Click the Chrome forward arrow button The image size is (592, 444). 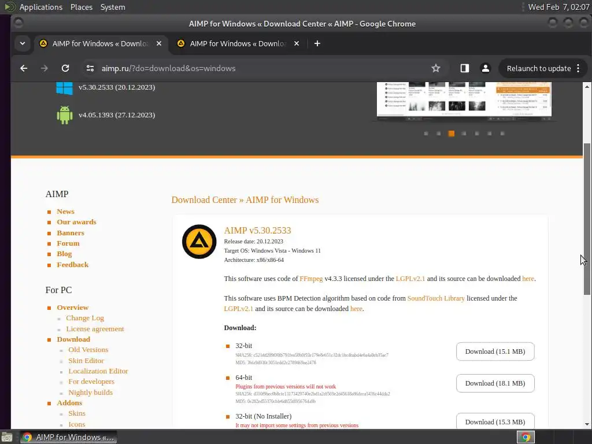[x=44, y=68]
